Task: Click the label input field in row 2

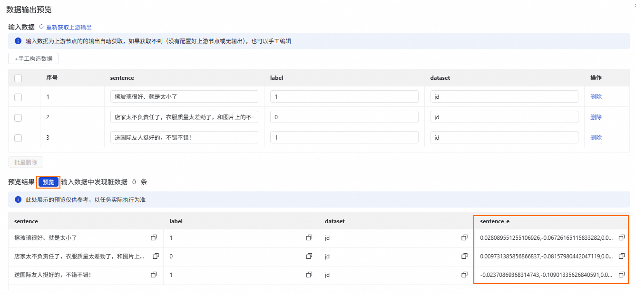Action: point(344,117)
